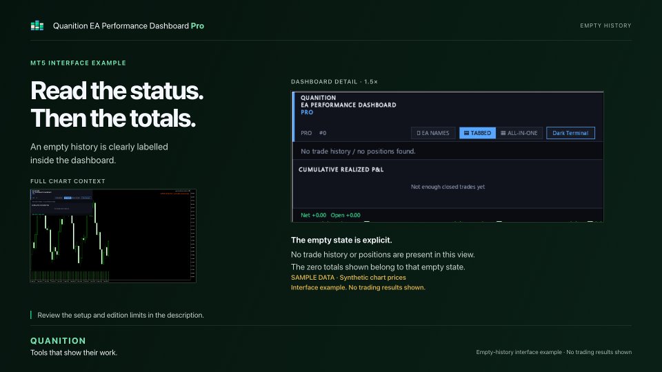Open the full chart context thumbnail
662x372 pixels.
point(113,236)
